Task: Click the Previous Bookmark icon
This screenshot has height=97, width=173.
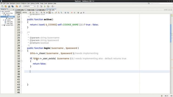Action: coord(56,13)
